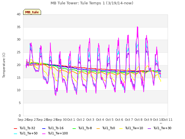Click the Oct 5 x-axis tick label
The image size is (185, 139).
click(x=110, y=120)
